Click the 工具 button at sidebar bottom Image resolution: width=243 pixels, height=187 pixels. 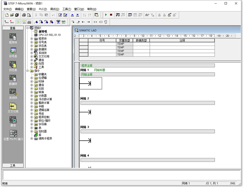click(x=13, y=165)
